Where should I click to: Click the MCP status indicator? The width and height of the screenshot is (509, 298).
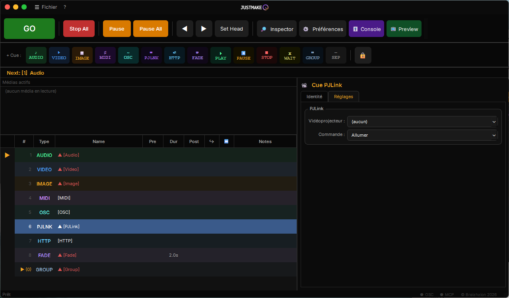pyautogui.click(x=447, y=294)
